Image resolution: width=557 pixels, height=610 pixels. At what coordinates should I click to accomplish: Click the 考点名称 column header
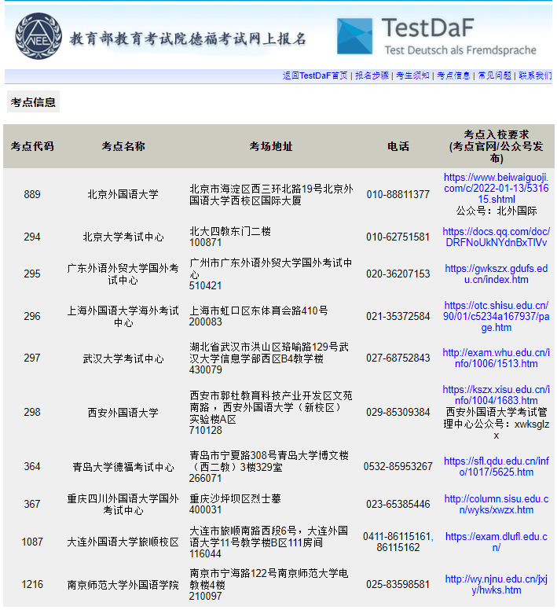click(x=123, y=146)
